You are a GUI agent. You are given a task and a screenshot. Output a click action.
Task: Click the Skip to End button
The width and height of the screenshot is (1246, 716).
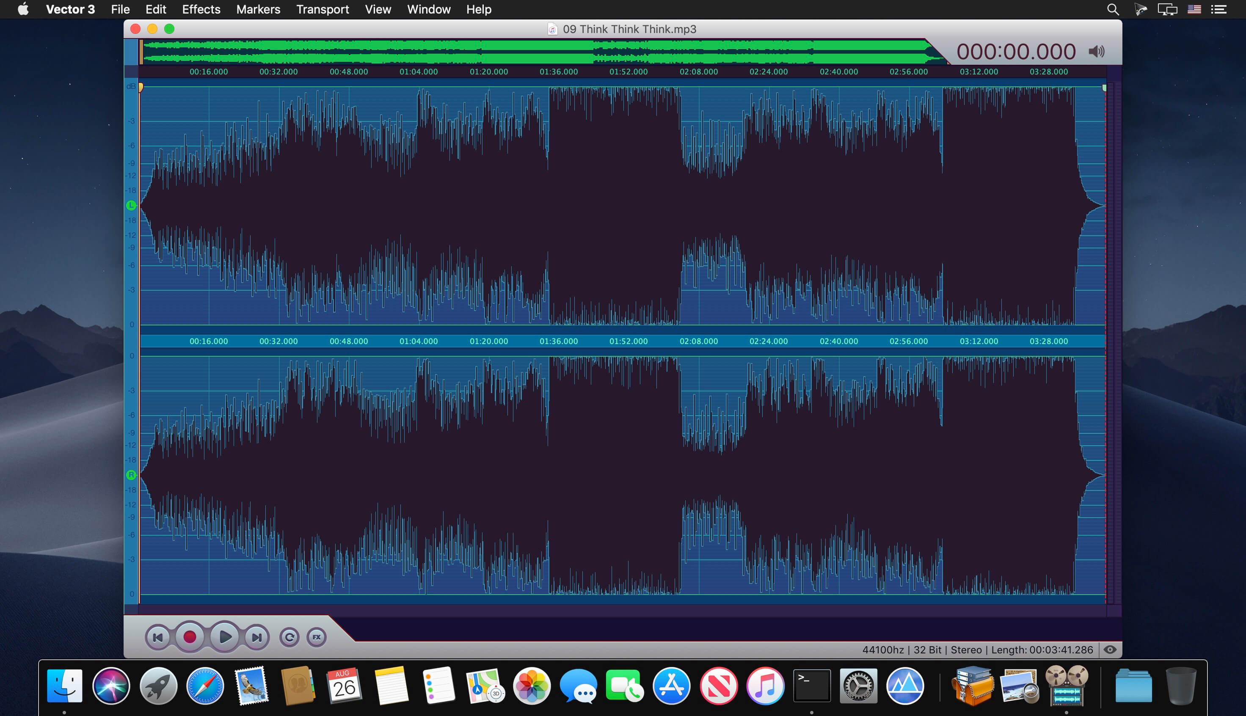point(257,636)
